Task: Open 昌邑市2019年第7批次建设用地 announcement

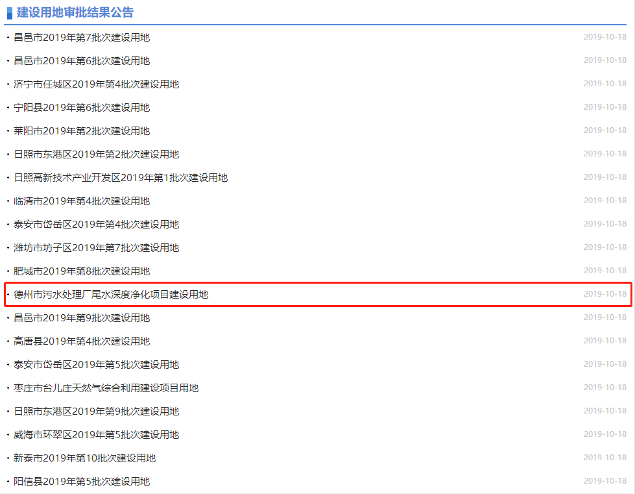Action: point(82,37)
